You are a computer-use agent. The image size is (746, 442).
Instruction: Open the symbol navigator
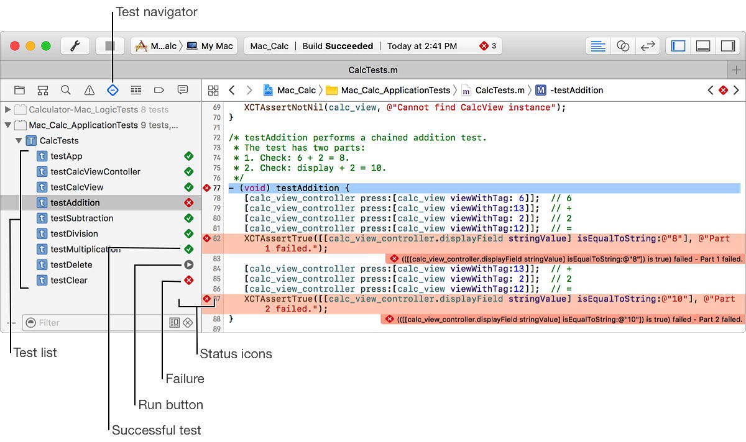pos(42,90)
